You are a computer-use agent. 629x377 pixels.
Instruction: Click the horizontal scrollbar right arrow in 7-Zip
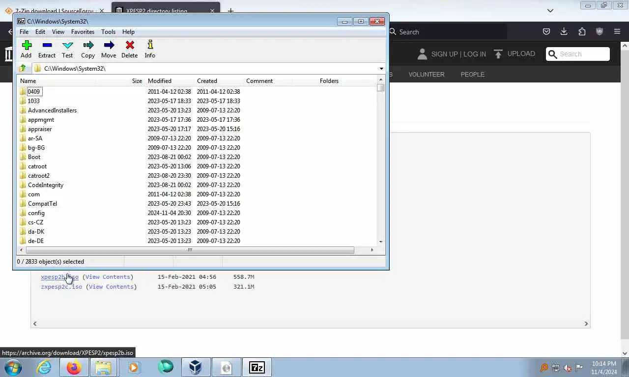[372, 250]
